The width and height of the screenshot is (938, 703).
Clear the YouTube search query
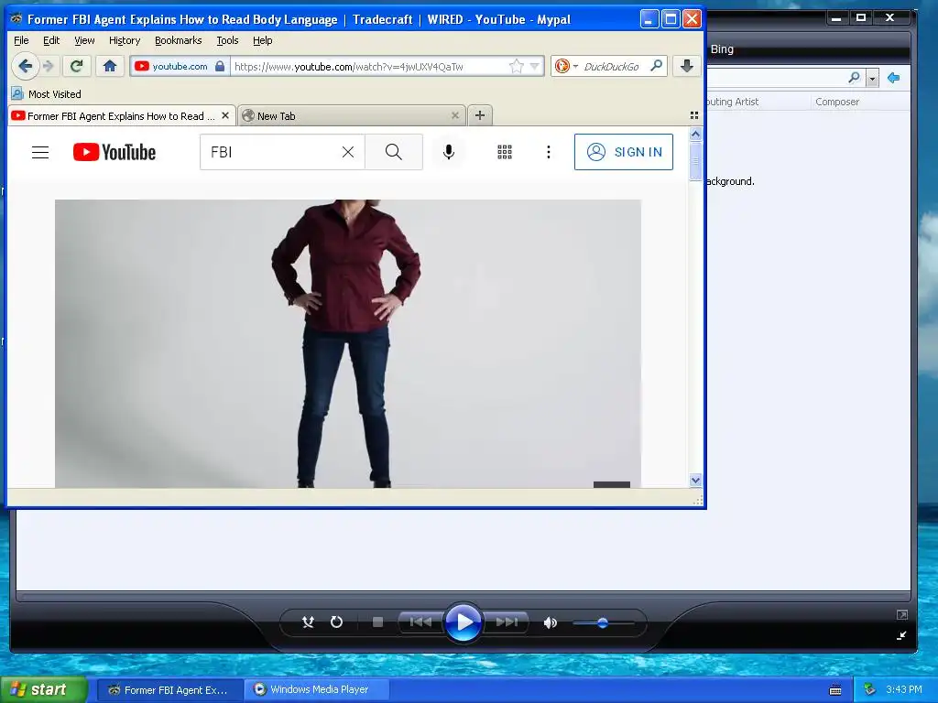[348, 152]
